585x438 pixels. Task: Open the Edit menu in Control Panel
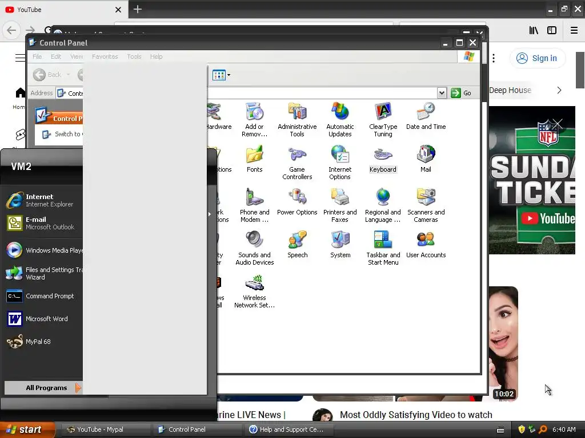56,56
